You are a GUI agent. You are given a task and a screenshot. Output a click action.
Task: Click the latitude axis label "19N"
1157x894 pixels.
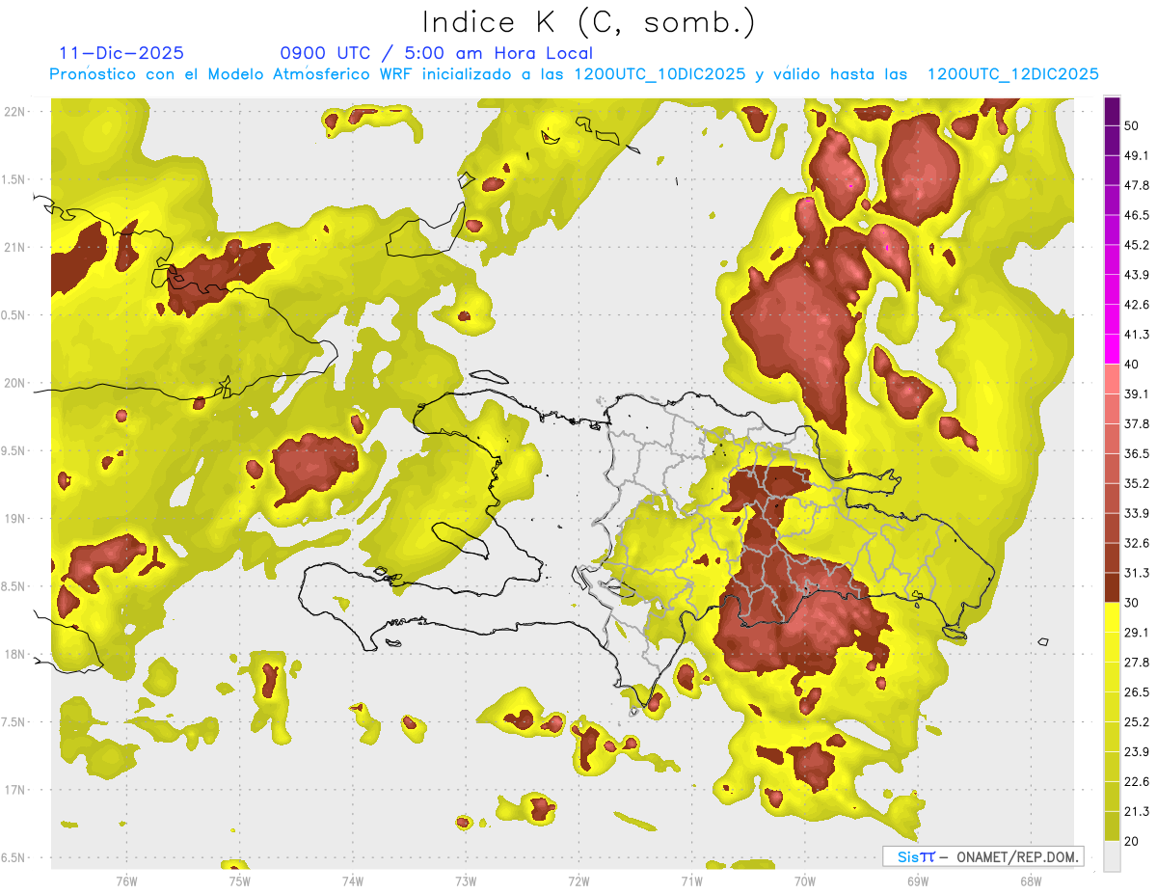tap(13, 519)
